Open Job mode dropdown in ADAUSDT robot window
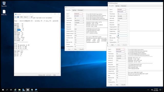164x92 pixels. click(x=79, y=22)
